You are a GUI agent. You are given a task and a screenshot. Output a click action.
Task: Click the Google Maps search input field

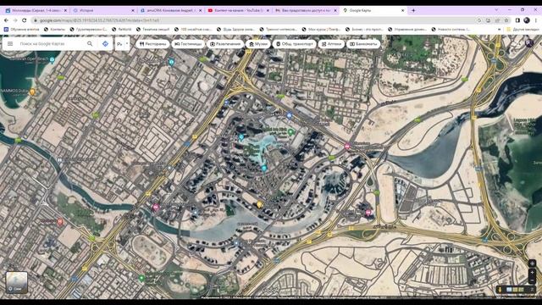52,44
